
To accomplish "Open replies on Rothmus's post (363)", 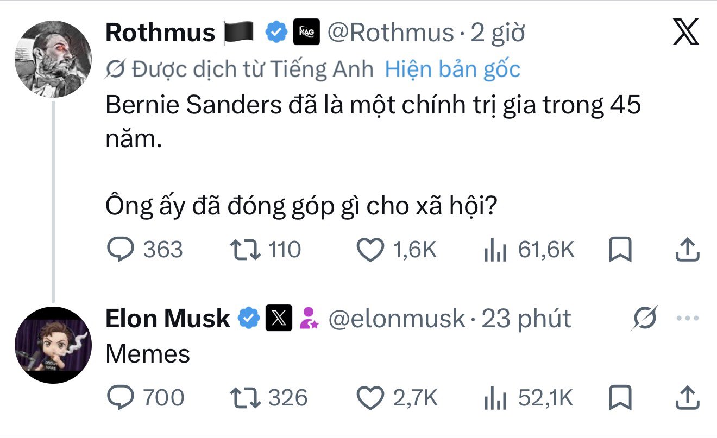I will click(144, 250).
